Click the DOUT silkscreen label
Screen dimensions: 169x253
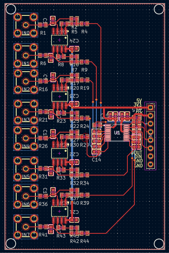(x=137, y=152)
